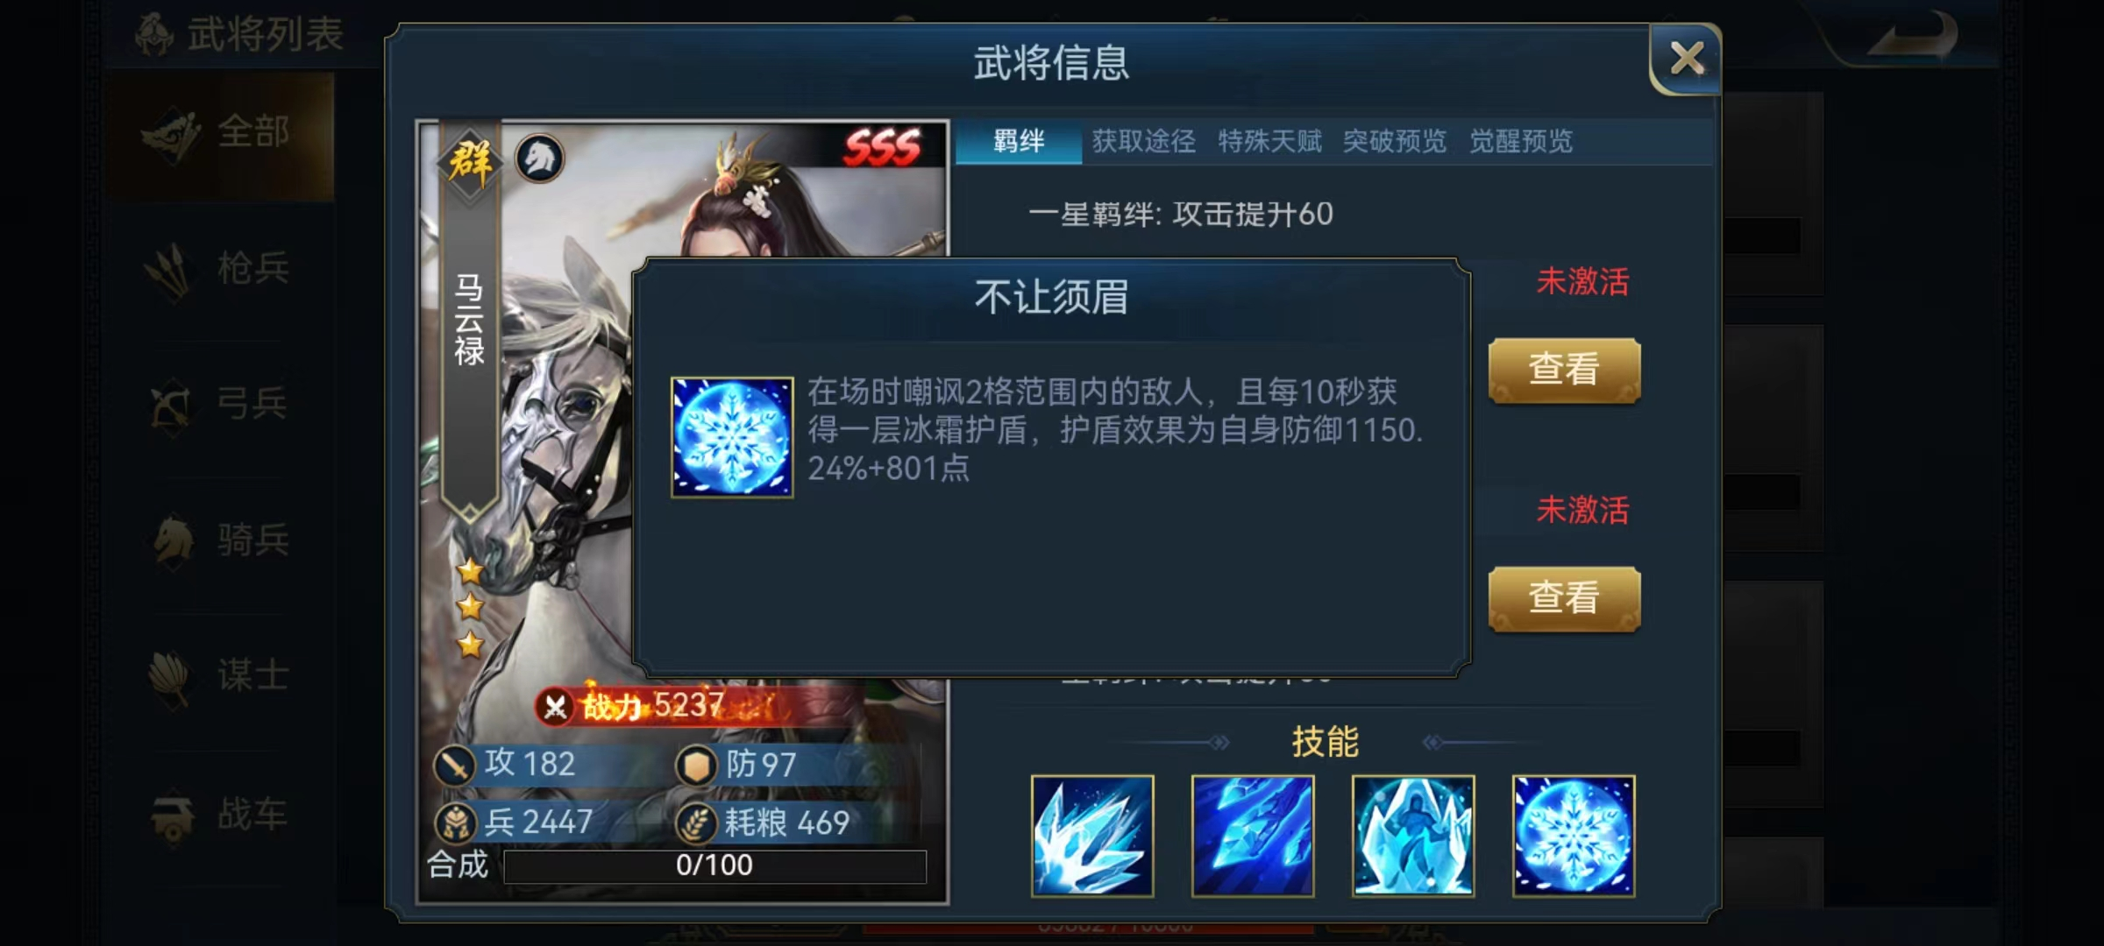Switch to the 特殊天赋 tab
Screen dimensions: 2104x946
pos(1269,141)
